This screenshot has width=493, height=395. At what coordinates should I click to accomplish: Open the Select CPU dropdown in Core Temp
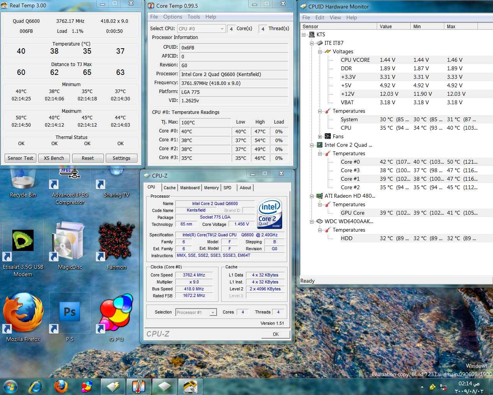(201, 29)
